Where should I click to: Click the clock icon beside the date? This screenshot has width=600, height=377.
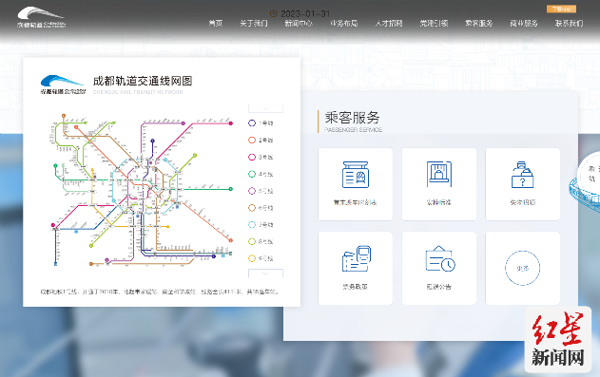click(x=274, y=13)
